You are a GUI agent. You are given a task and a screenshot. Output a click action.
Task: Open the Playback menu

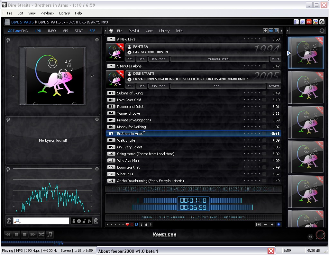pos(47,13)
